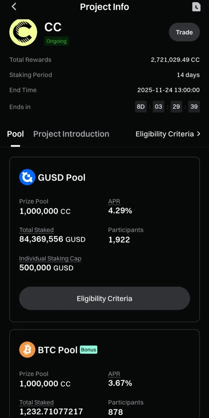Tap the APR label in GUSD Pool

click(114, 201)
